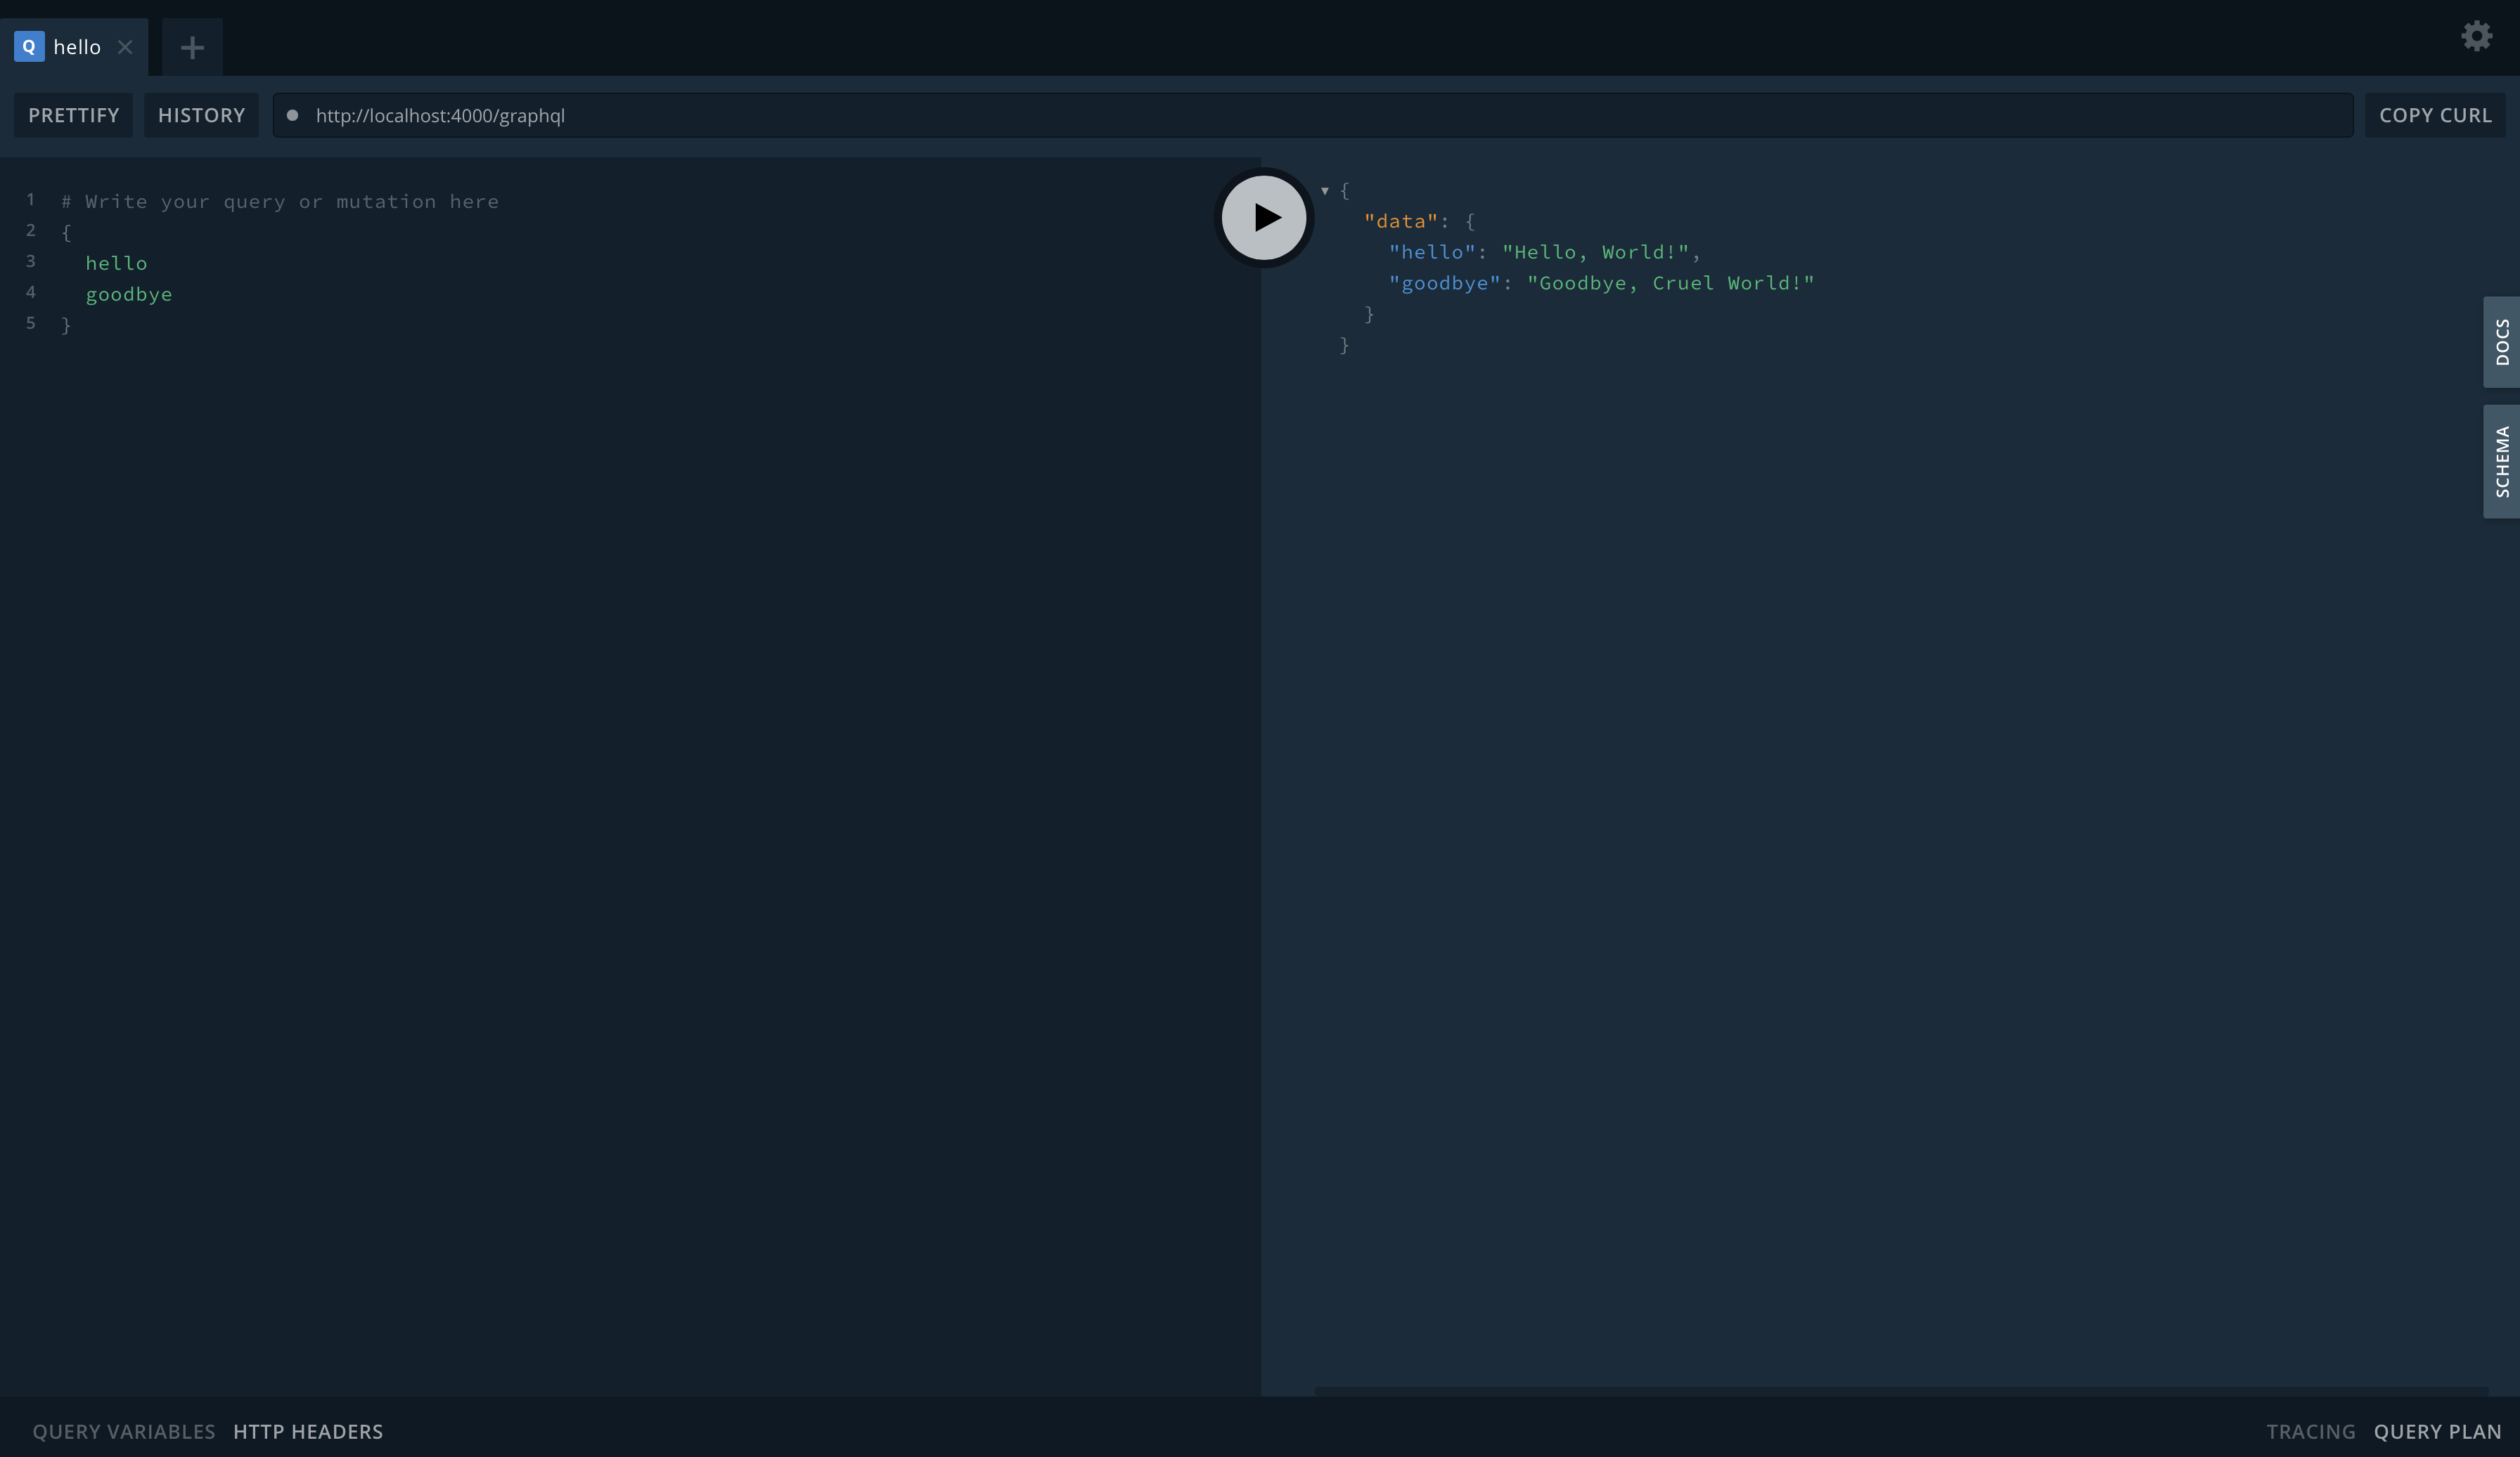The width and height of the screenshot is (2520, 1457).
Task: Open the Query Plan panel
Action: coord(2437,1431)
